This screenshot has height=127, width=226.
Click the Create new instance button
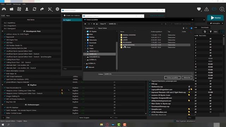point(72,16)
